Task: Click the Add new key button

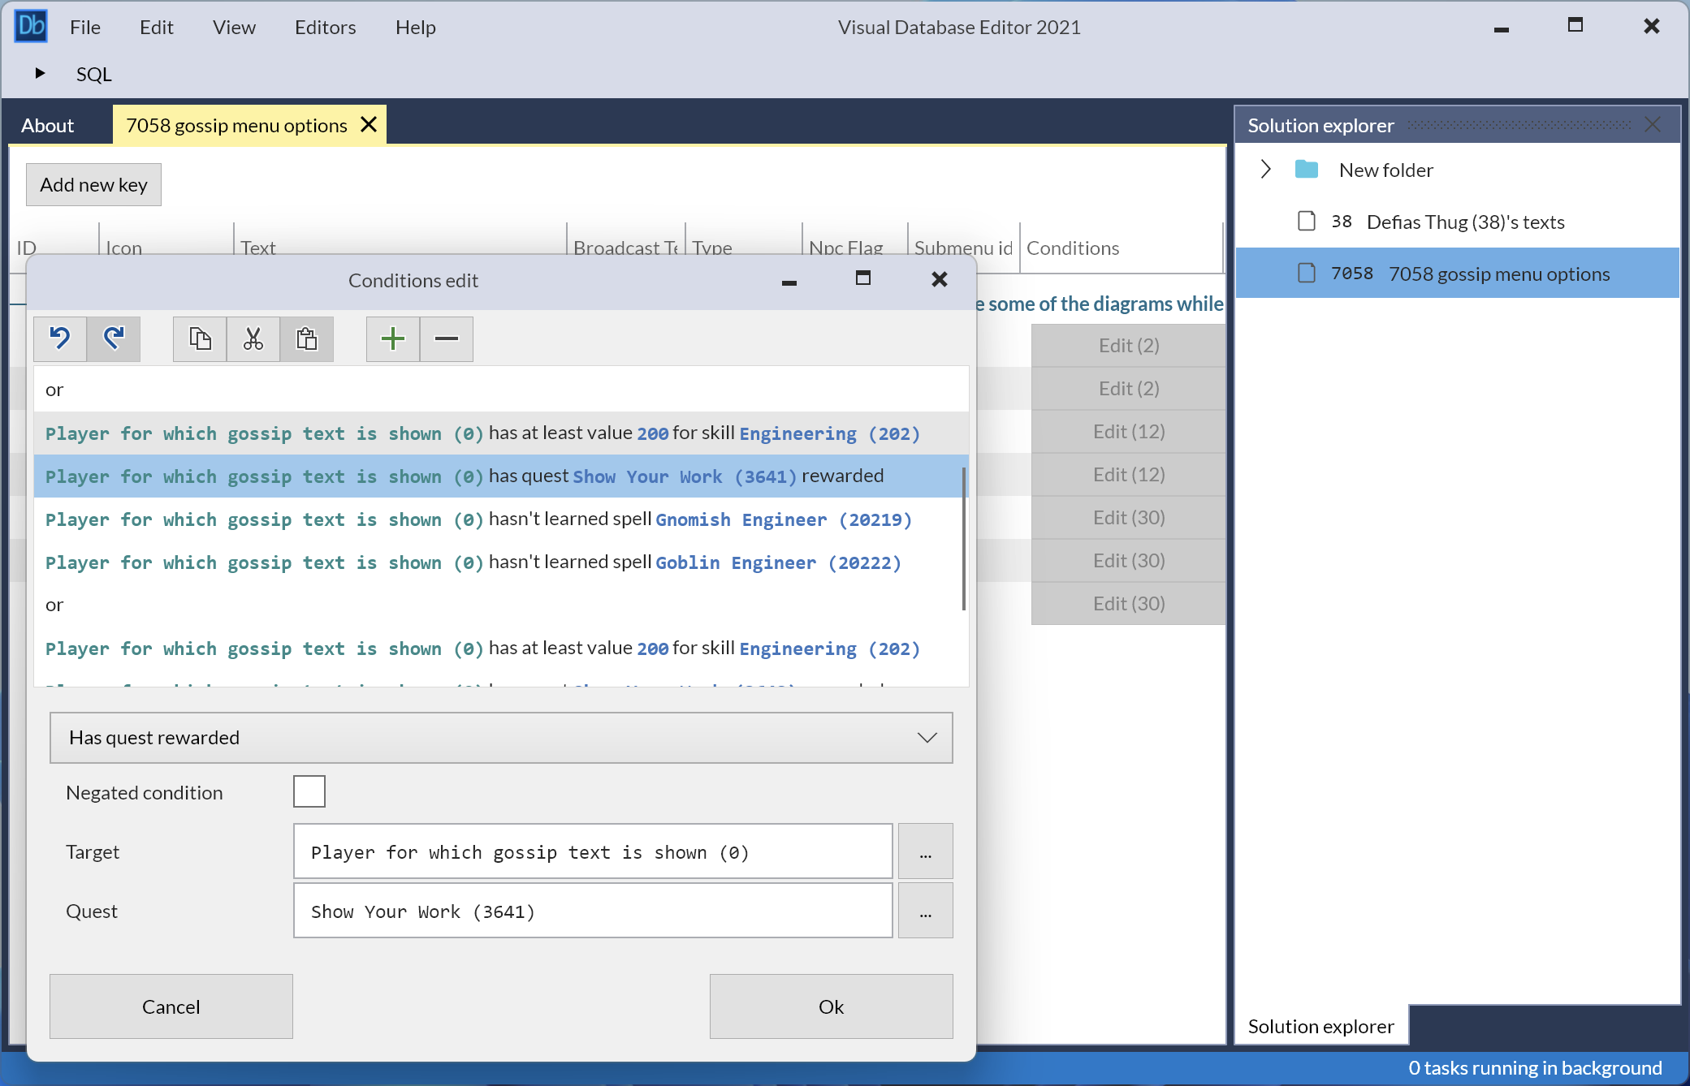Action: (x=93, y=184)
